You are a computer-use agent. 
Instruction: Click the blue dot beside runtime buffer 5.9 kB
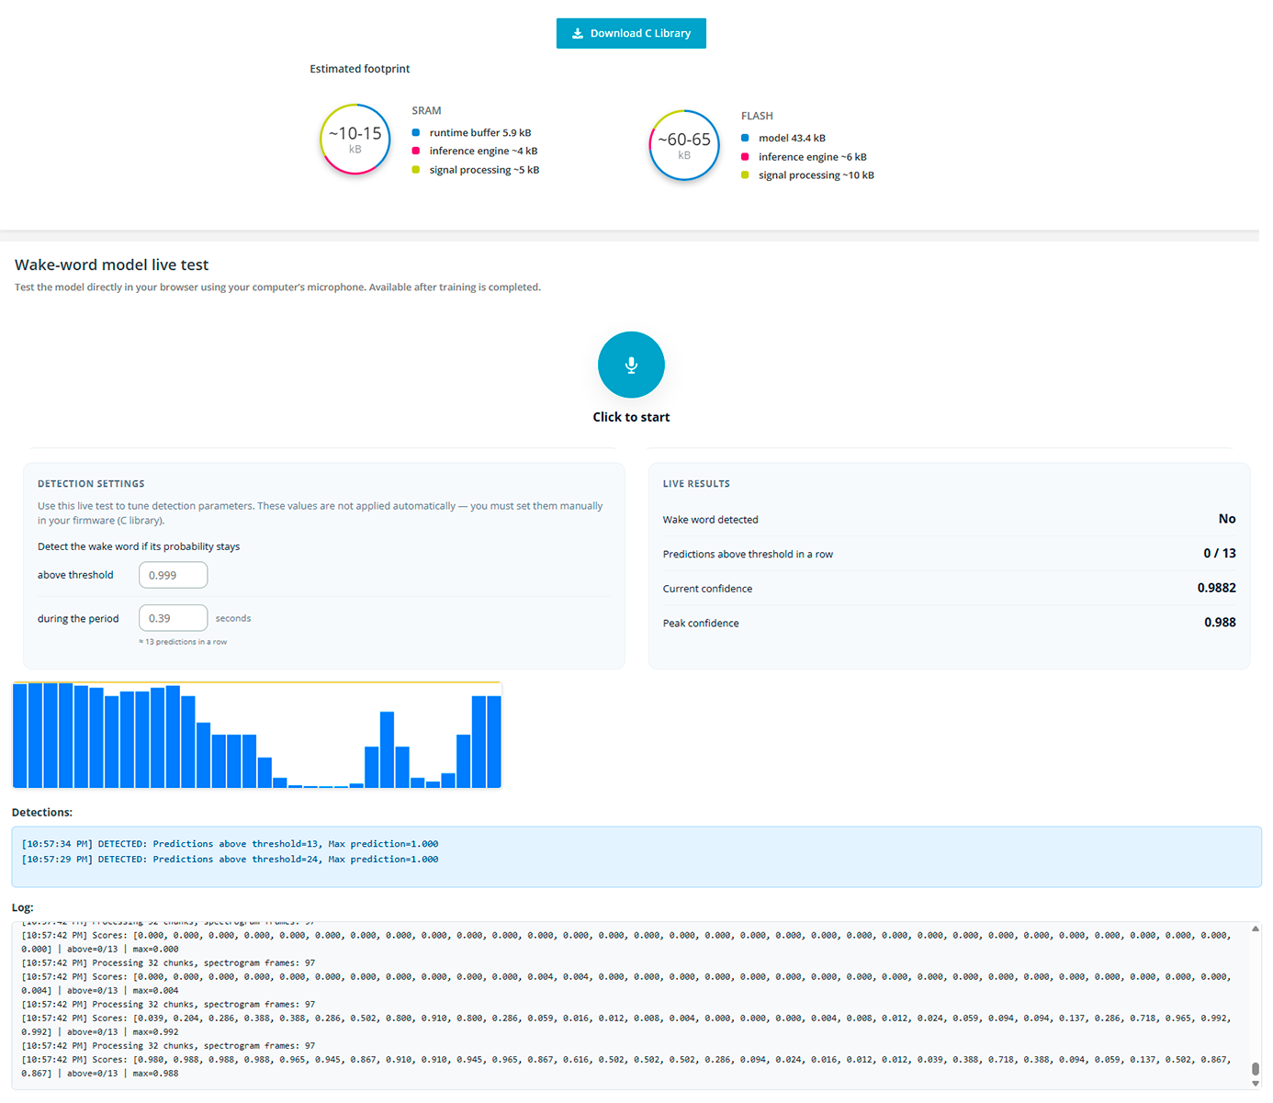point(416,133)
